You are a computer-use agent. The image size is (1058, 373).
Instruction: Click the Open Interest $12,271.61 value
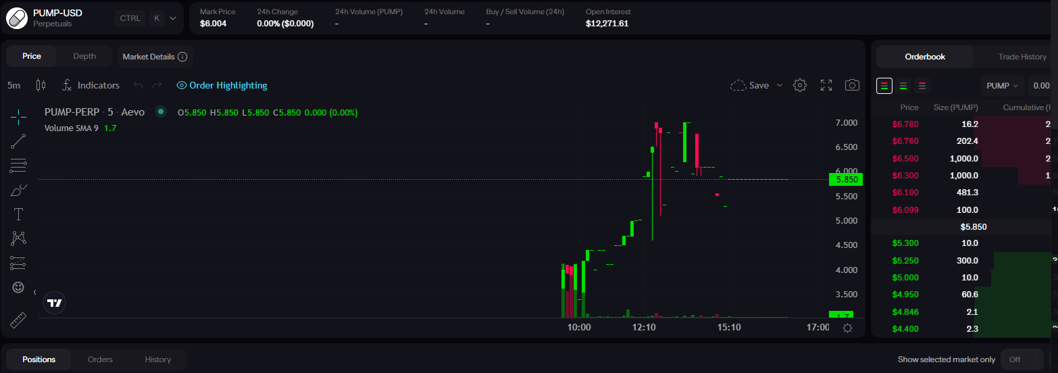click(607, 24)
